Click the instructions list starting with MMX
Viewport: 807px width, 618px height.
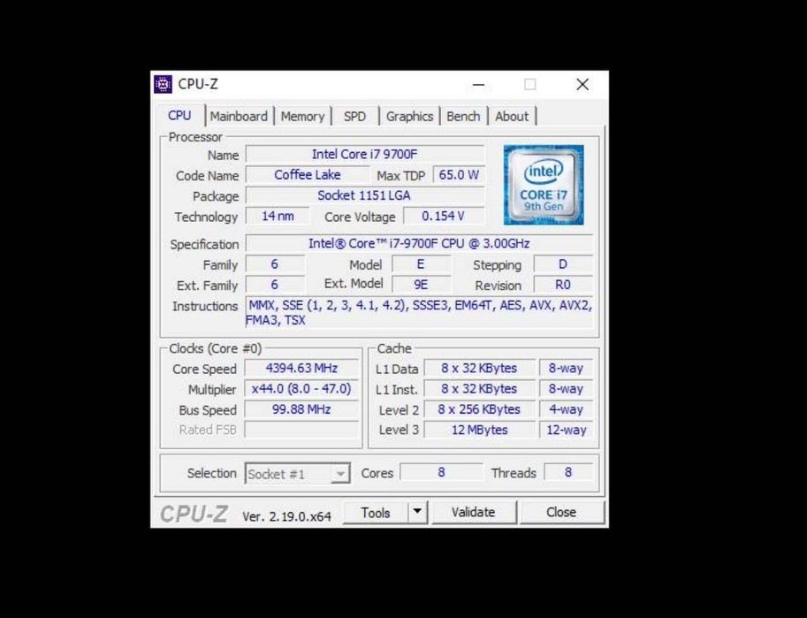(x=419, y=313)
